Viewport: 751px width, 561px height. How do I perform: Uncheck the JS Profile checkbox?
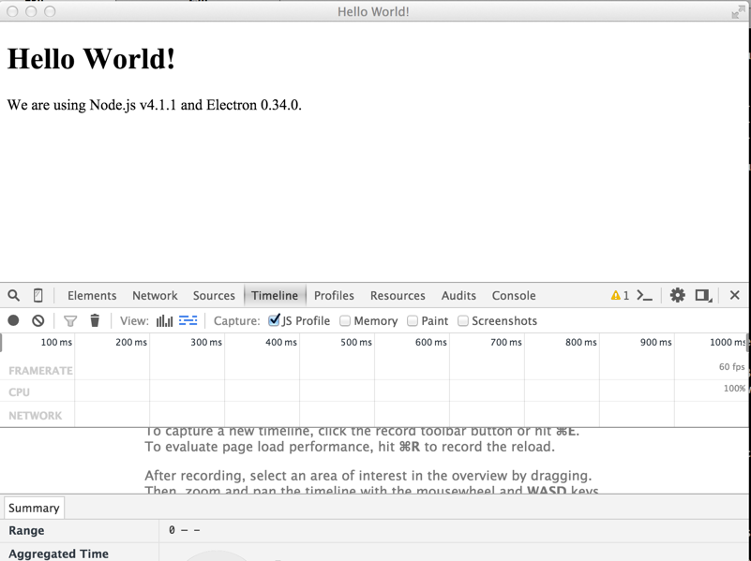point(274,320)
